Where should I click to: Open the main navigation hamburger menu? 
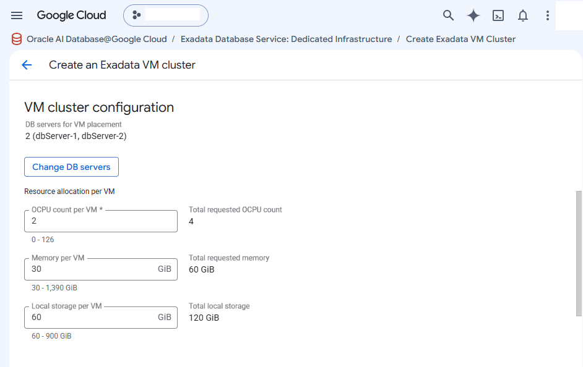(17, 15)
